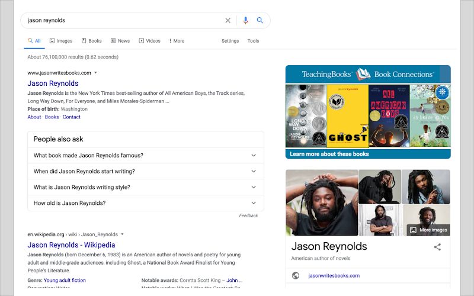Share Jason Reynolds knowledge panel

437,247
